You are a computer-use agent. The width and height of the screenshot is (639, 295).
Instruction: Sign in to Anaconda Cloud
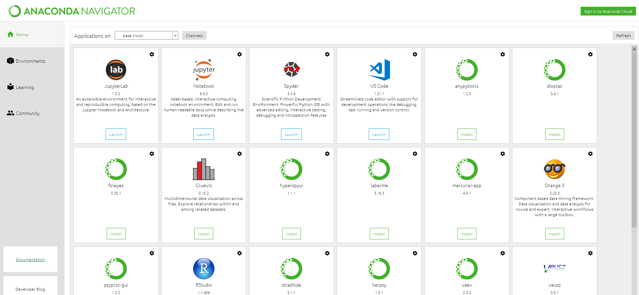coord(608,11)
